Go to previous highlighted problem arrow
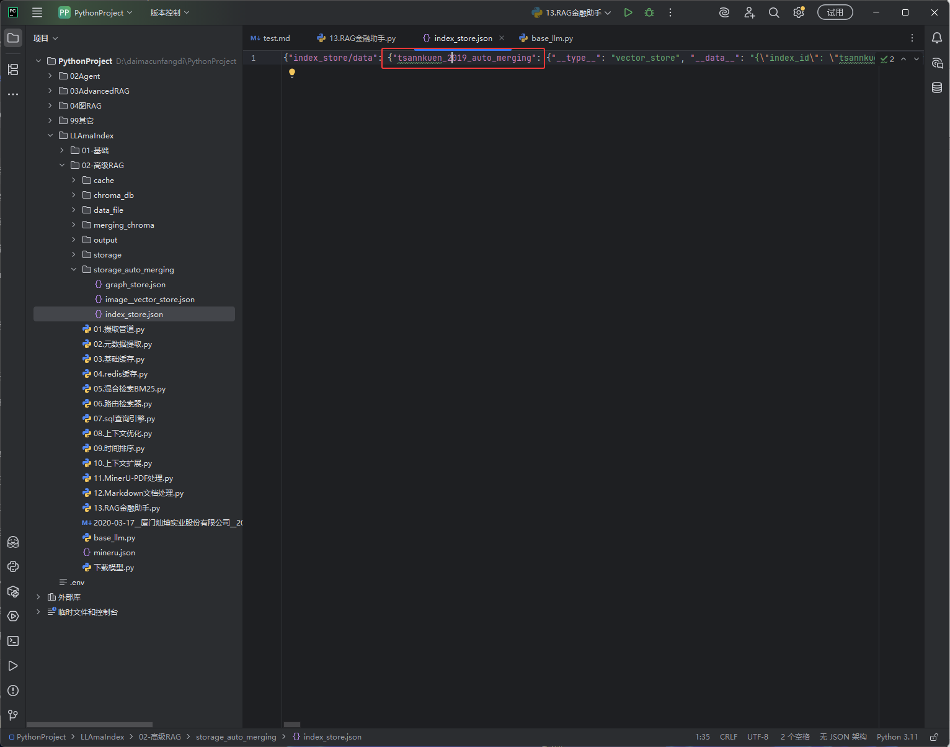This screenshot has height=747, width=950. [x=903, y=59]
